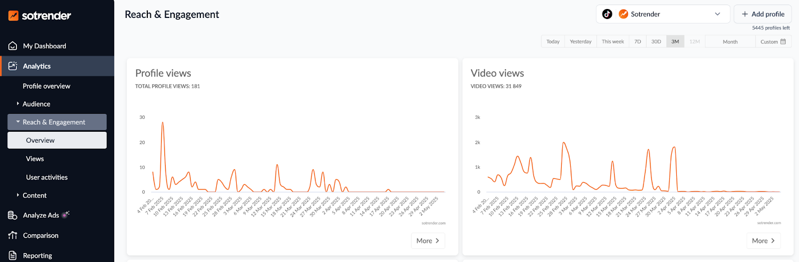Click the Comparison bars icon
The width and height of the screenshot is (799, 262).
tap(13, 235)
